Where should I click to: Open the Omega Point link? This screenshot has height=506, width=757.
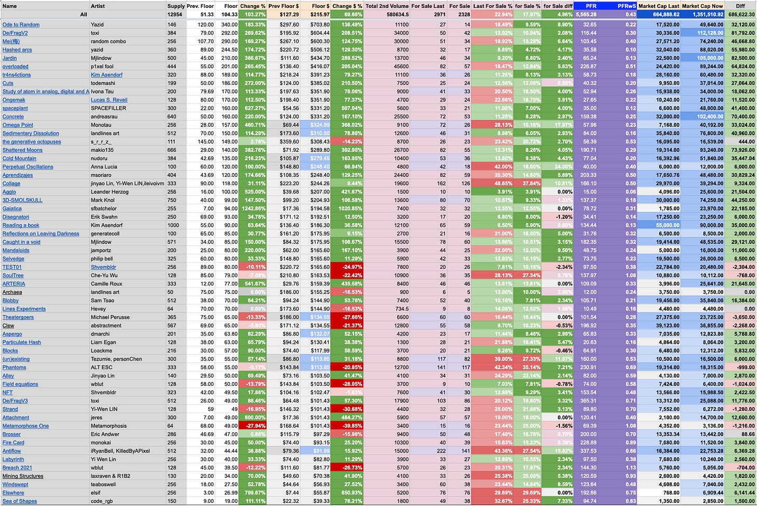click(x=18, y=125)
